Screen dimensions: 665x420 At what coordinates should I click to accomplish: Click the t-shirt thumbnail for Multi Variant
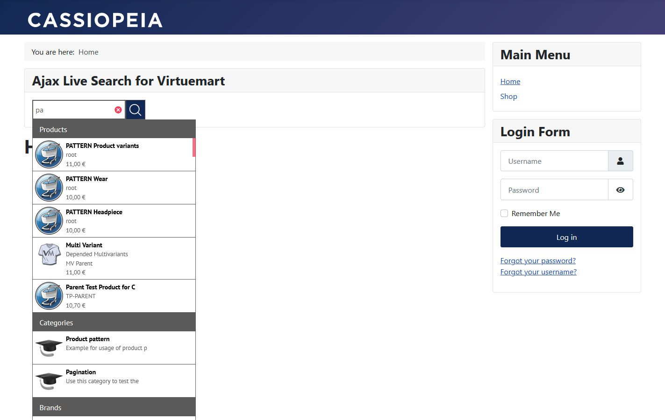coord(49,254)
